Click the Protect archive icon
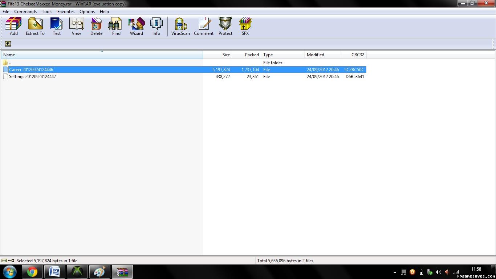Viewport: 496px width, 279px height. (x=225, y=27)
